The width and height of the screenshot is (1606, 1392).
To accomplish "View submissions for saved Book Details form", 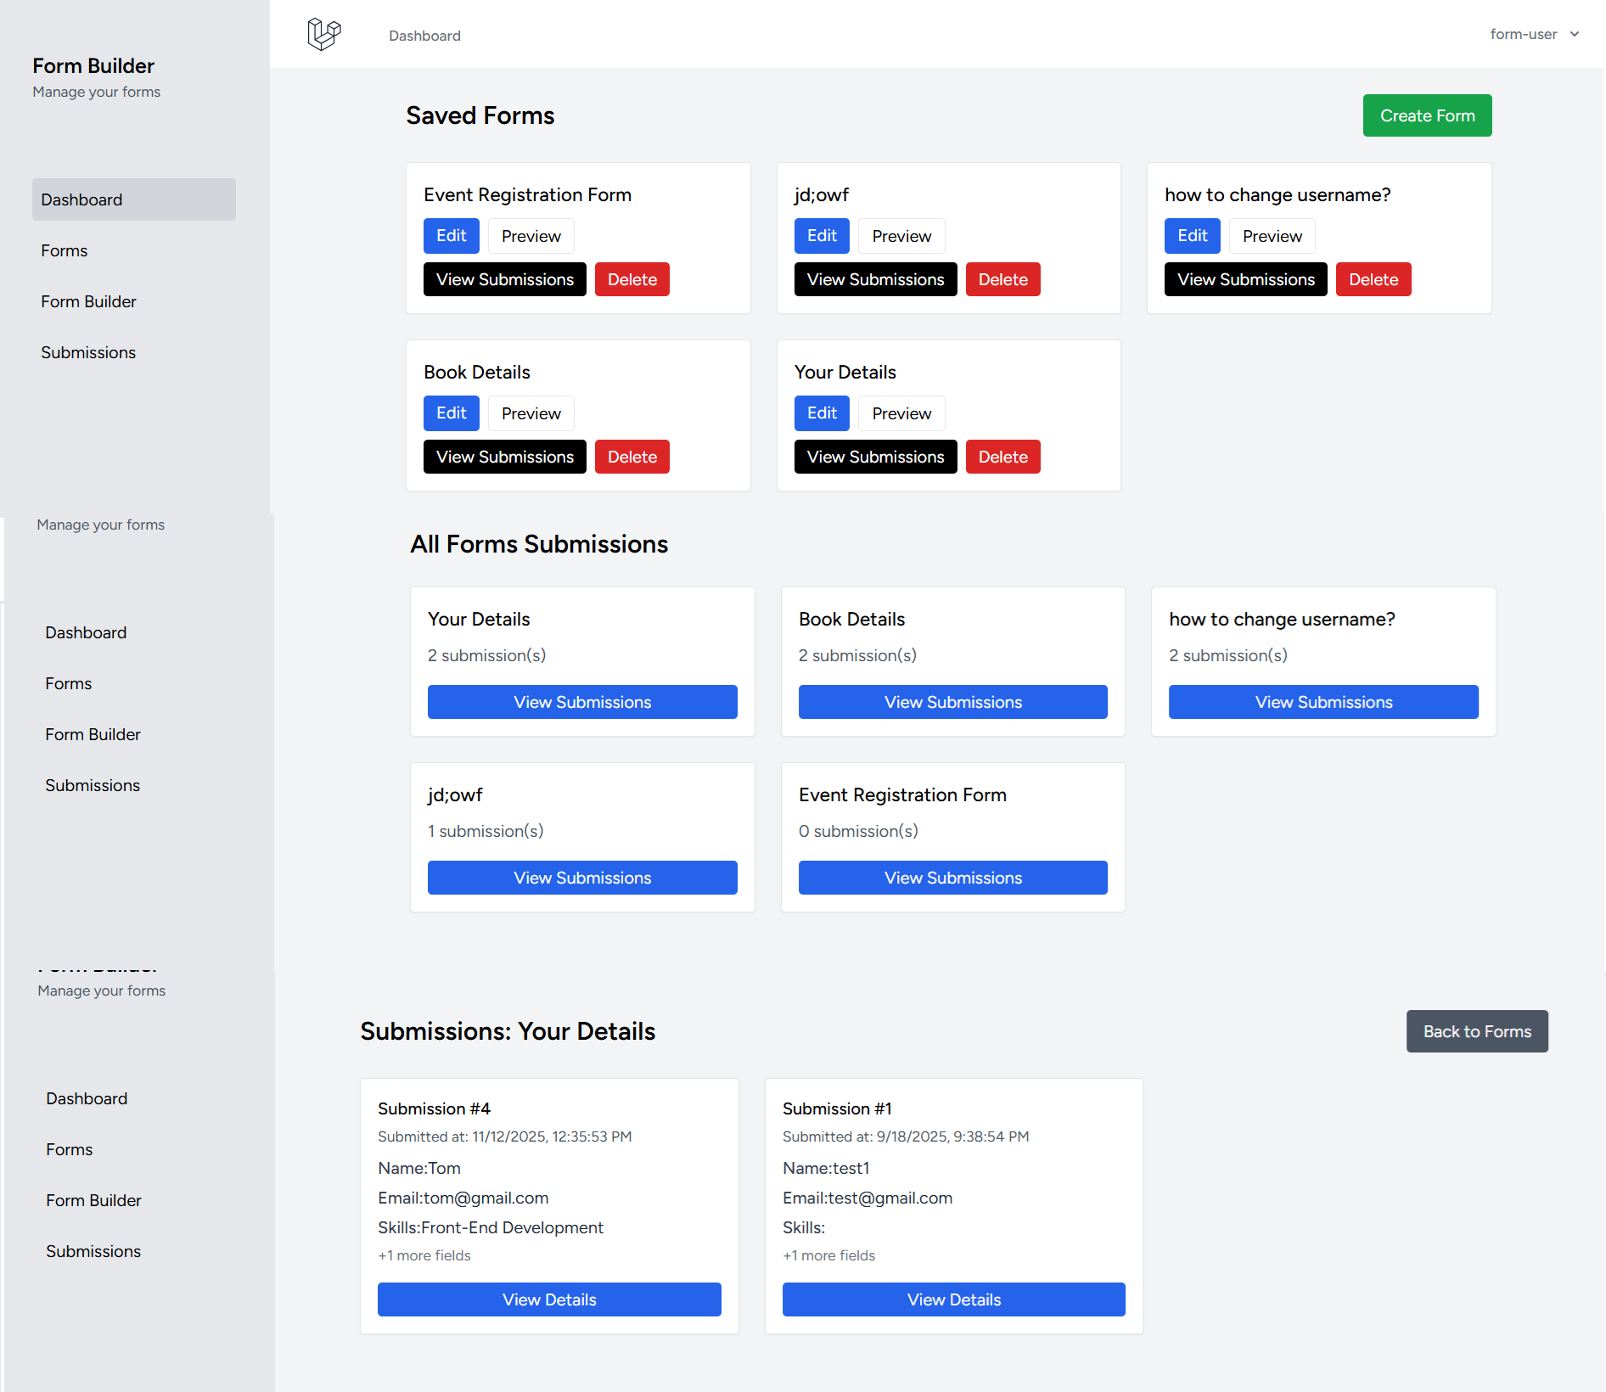I will pos(504,457).
